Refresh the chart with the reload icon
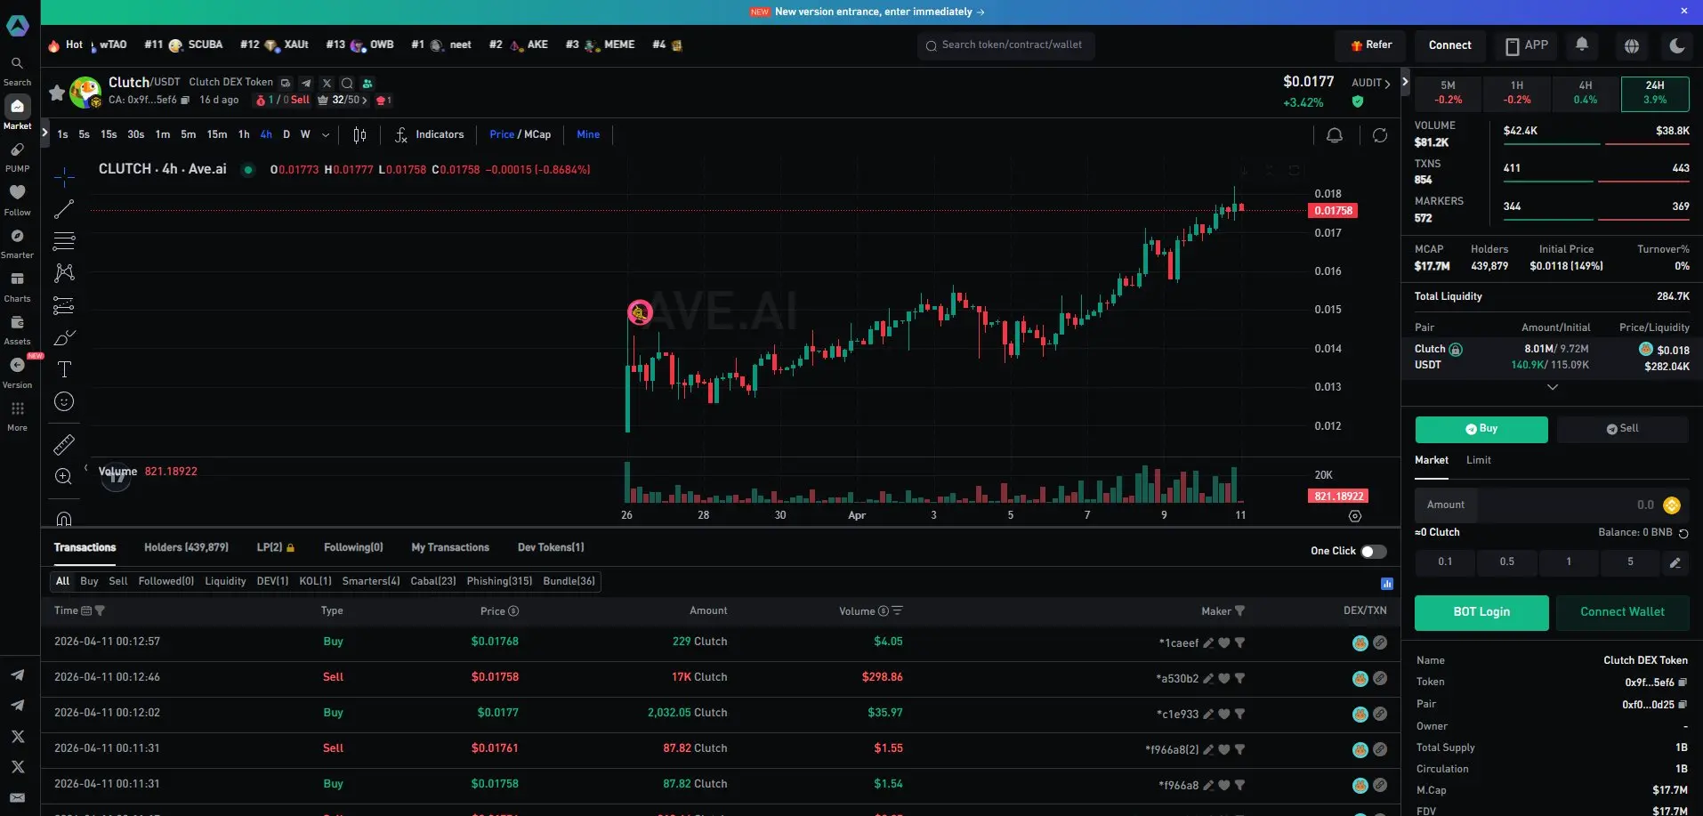Image resolution: width=1703 pixels, height=816 pixels. [x=1380, y=135]
